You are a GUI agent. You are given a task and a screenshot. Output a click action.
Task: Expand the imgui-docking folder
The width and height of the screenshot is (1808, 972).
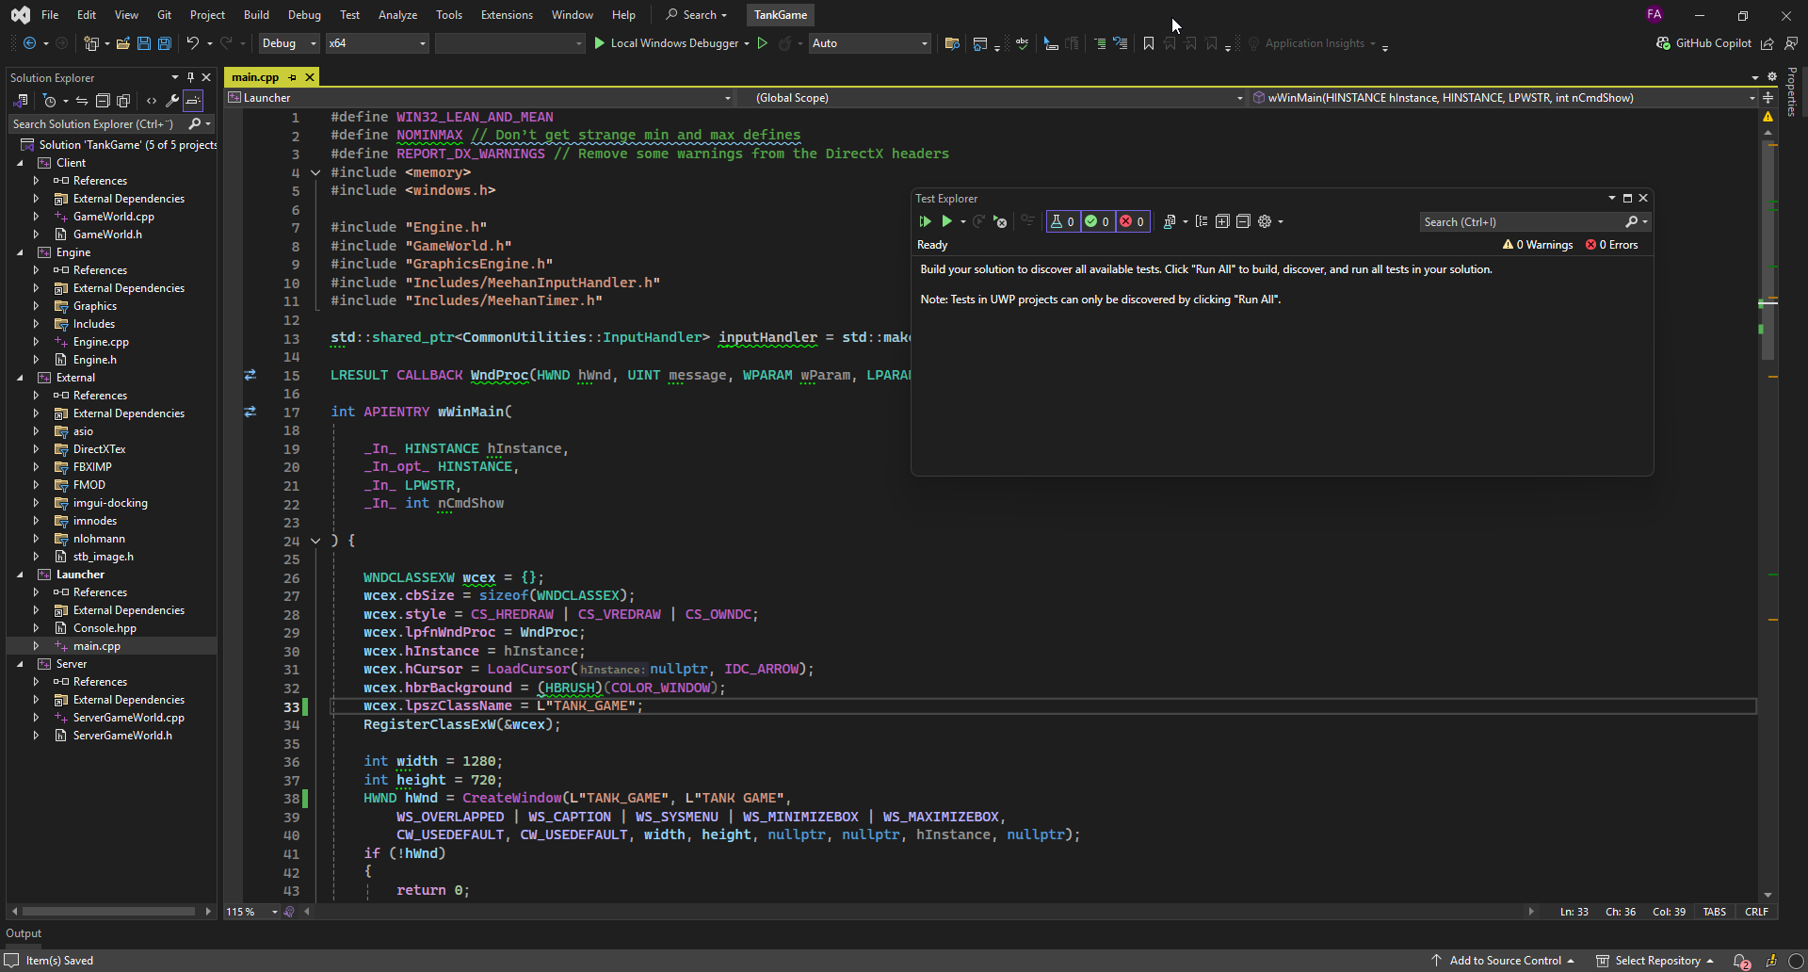click(36, 503)
